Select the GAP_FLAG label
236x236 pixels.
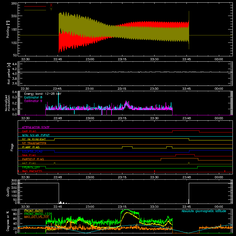pyautogui.click(x=29, y=131)
